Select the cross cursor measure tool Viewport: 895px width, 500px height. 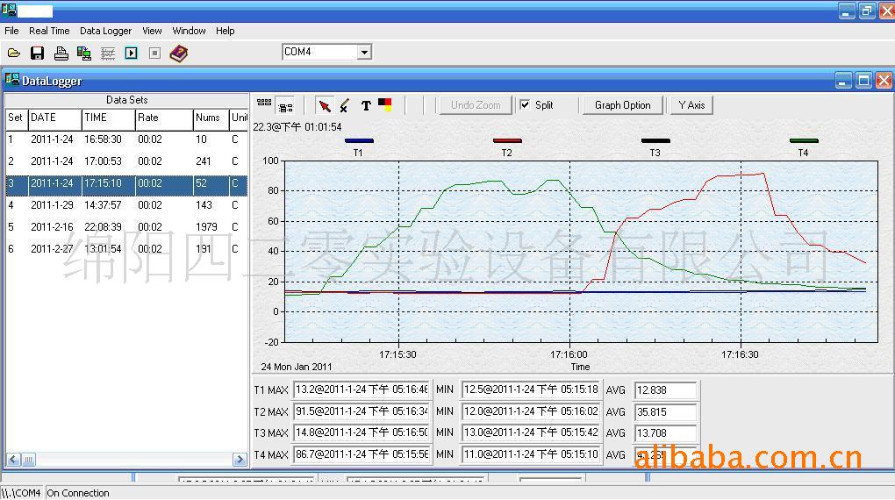(x=345, y=105)
